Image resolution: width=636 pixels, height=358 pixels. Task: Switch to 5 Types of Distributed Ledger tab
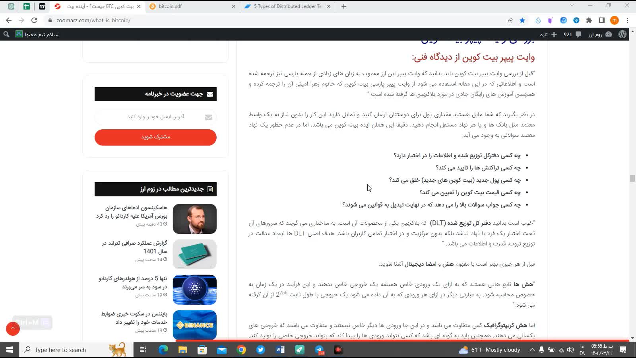pyautogui.click(x=287, y=6)
